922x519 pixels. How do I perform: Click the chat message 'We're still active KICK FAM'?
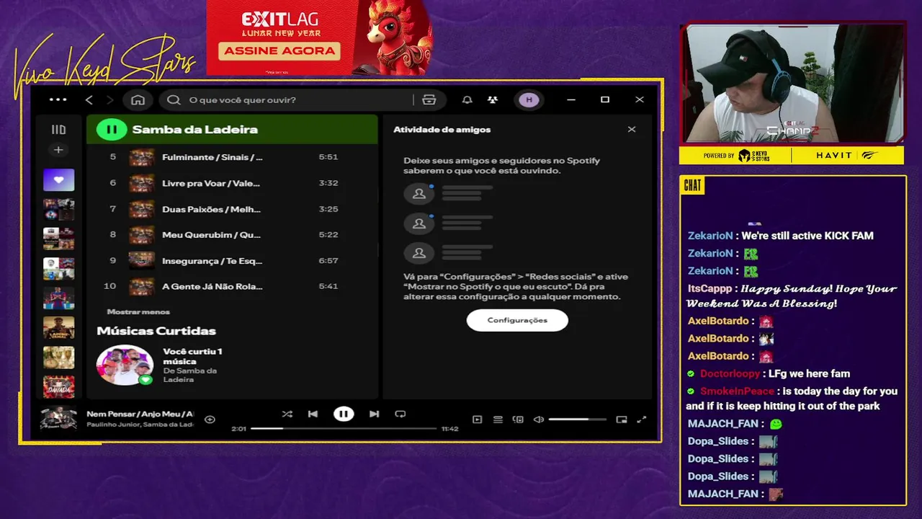coord(807,236)
